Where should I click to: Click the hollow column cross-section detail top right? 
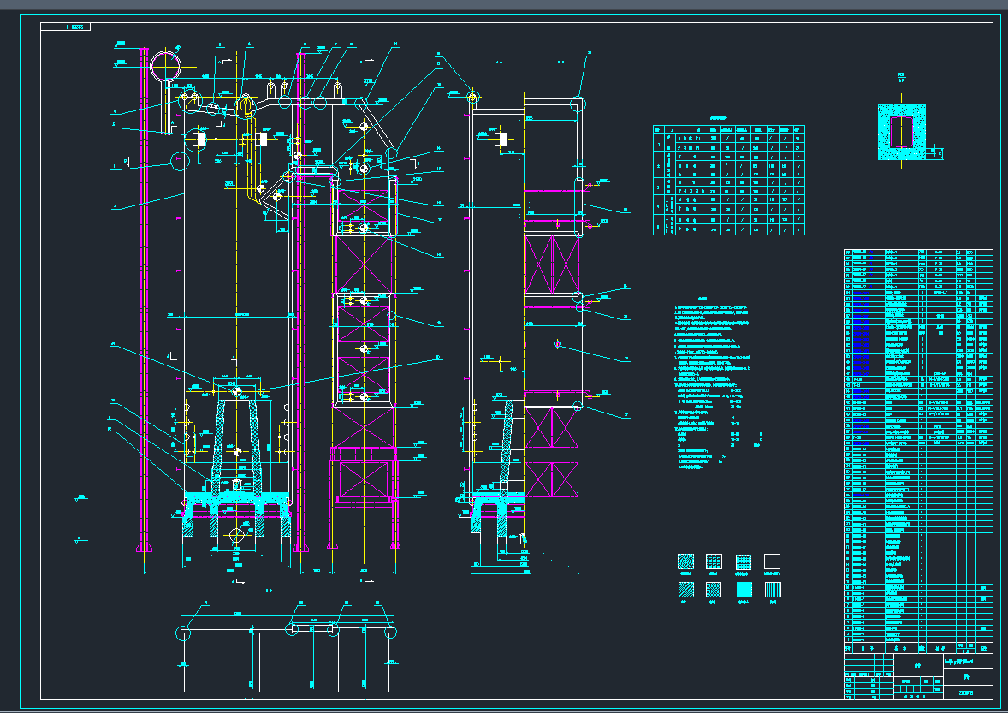pyautogui.click(x=901, y=133)
